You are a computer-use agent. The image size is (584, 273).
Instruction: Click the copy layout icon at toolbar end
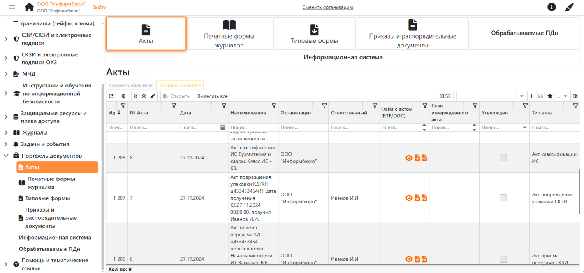tap(575, 96)
